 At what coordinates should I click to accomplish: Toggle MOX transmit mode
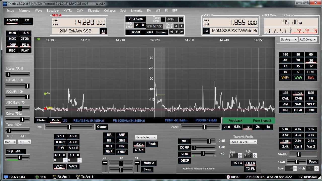click(12, 39)
